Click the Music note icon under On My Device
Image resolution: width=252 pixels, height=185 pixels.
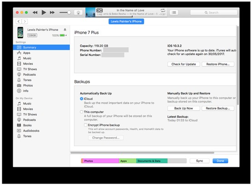pos(19,104)
